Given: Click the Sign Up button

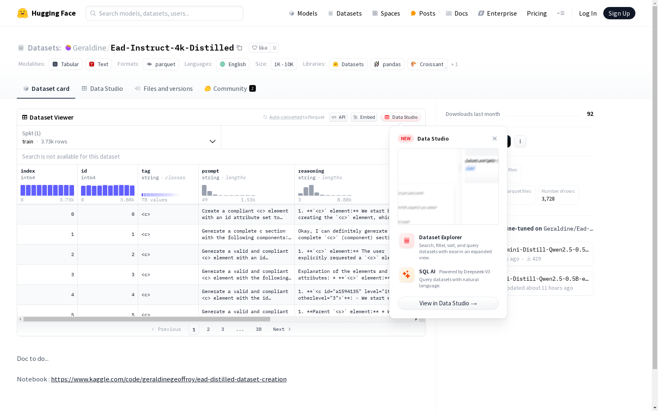Looking at the screenshot, I should [x=619, y=13].
